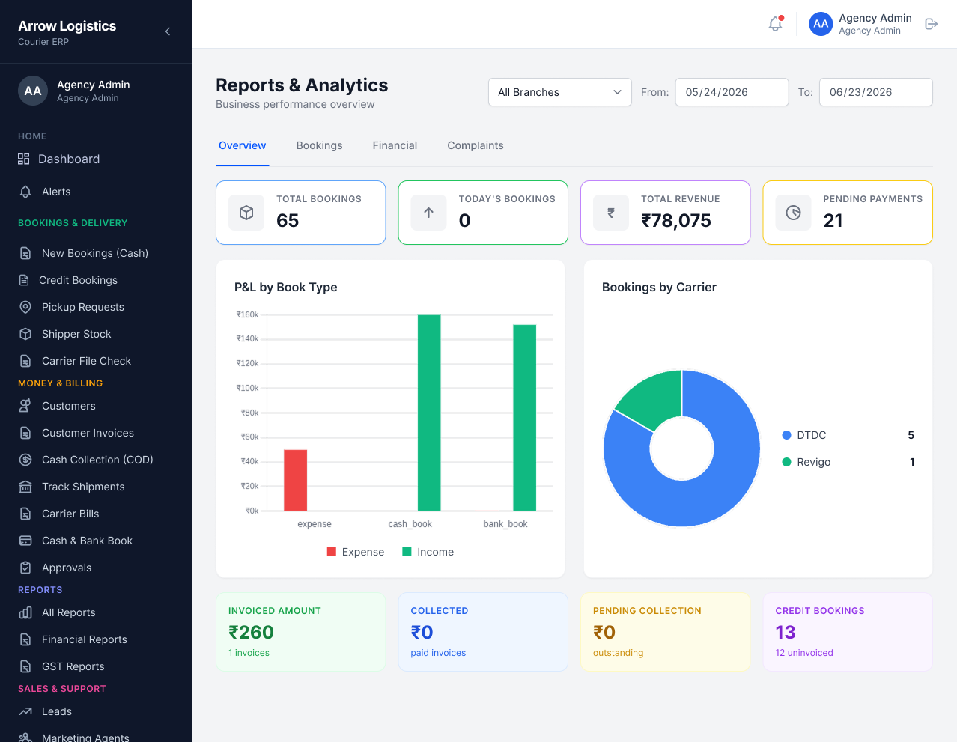
Task: Click the Total Bookings package icon card
Action: [x=246, y=213]
